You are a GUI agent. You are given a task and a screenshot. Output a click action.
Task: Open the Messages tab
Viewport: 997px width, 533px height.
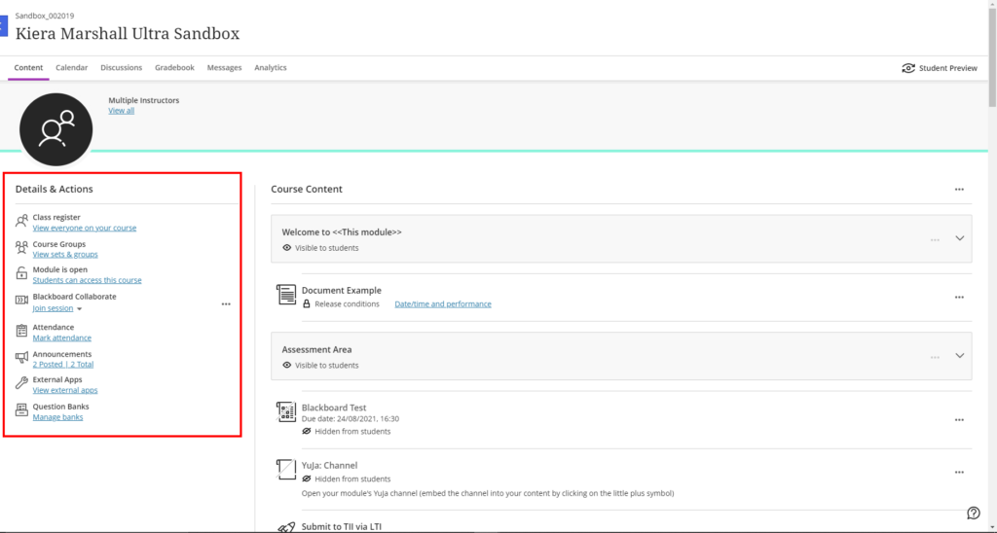(225, 67)
